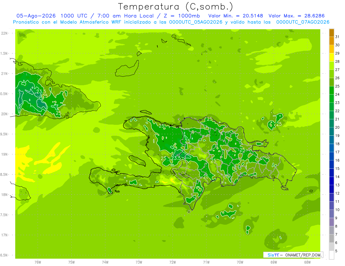345x266 pixels.
Task: Pick the yellow 28–29 colorbar swatch
Action: [x=331, y=57]
